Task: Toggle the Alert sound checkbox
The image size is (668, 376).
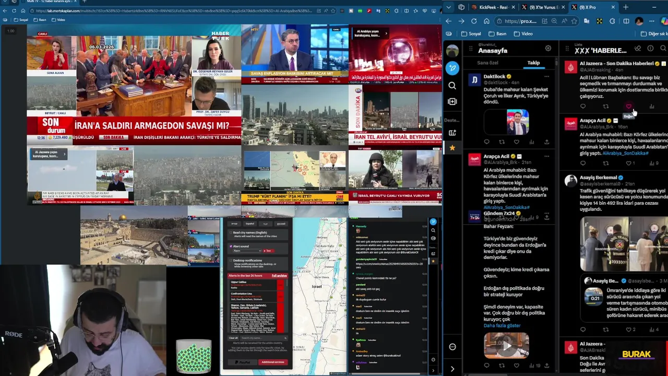Action: pyautogui.click(x=231, y=246)
